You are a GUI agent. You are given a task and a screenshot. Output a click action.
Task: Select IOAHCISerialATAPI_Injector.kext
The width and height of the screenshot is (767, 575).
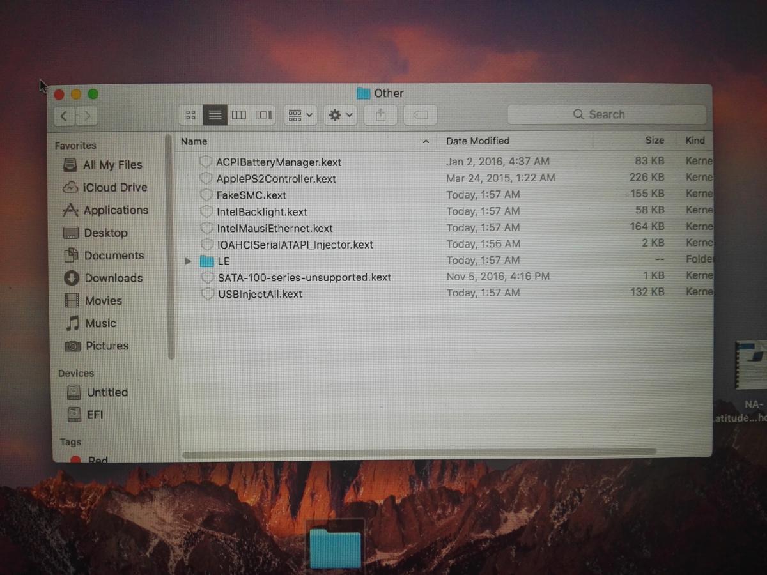295,245
